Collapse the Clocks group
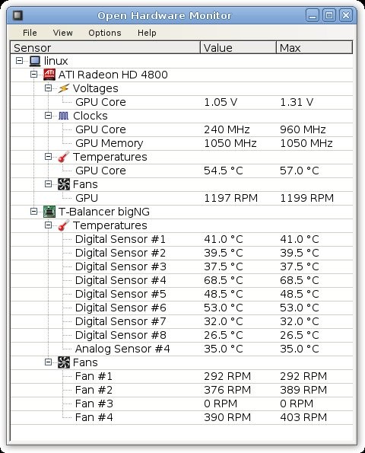The width and height of the screenshot is (365, 453). pos(48,116)
